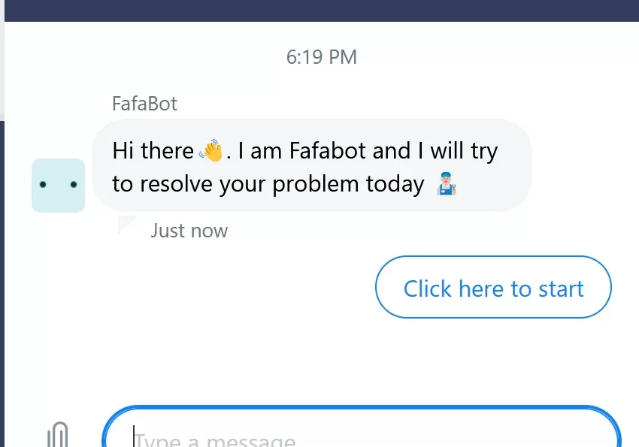Click the FafaBot sender name label
The image size is (639, 447).
point(144,104)
